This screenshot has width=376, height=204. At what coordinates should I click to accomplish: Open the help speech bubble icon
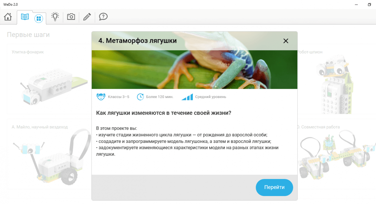click(103, 17)
